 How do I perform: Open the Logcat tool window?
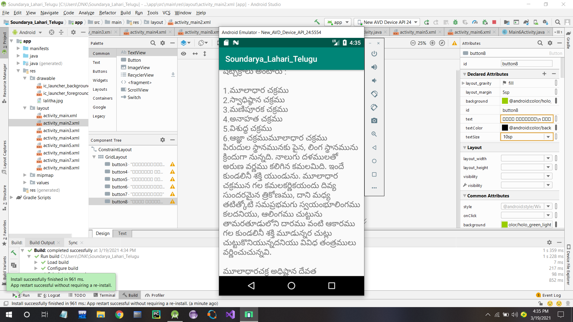49,295
